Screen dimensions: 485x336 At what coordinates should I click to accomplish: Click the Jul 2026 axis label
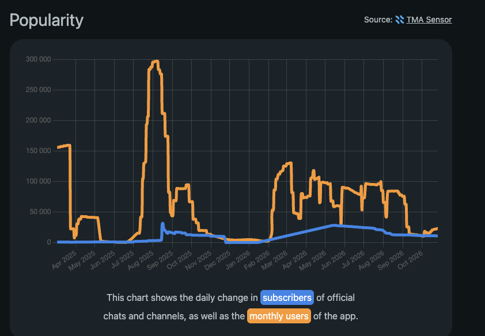(353, 259)
